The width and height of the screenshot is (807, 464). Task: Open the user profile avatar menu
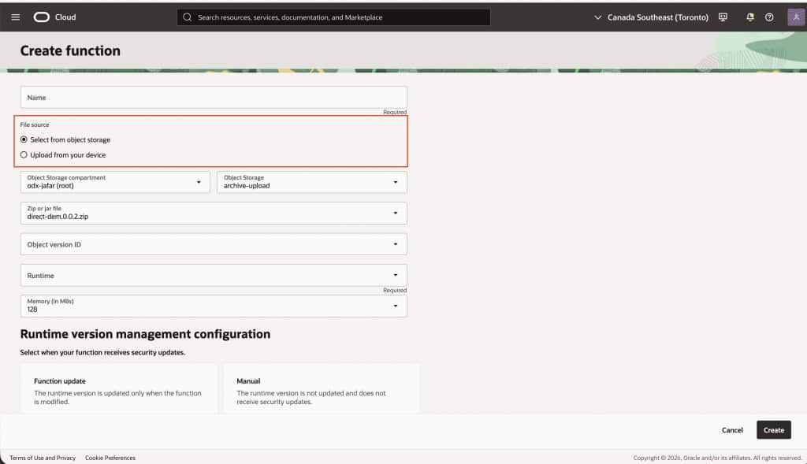point(796,17)
